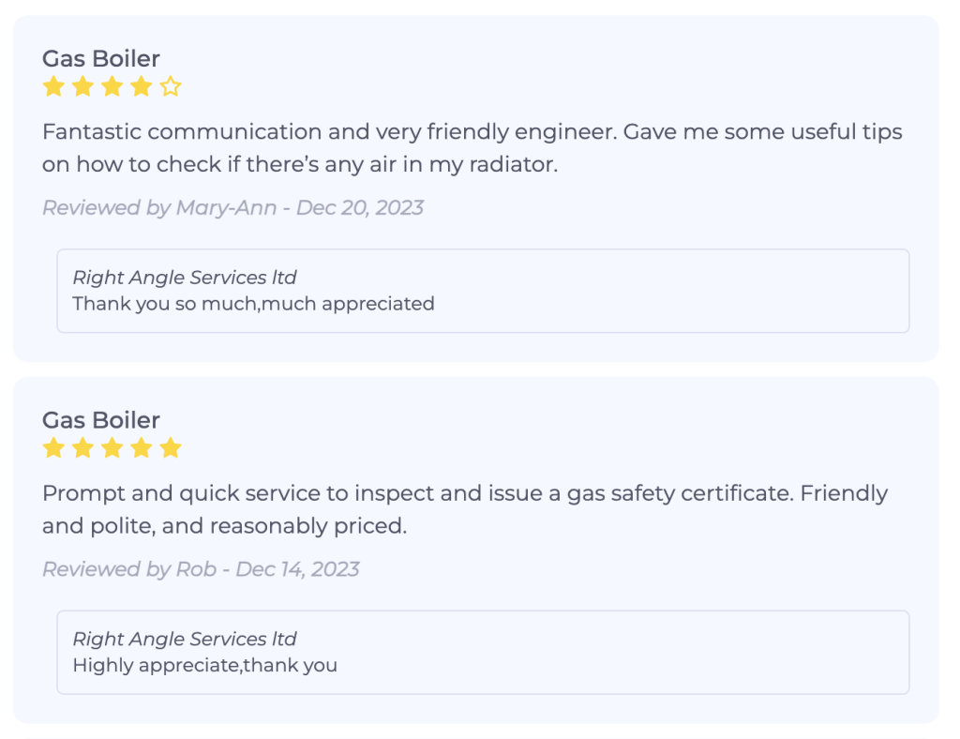Click fourth star in Mary-Ann's review
This screenshot has width=960, height=739.
tap(141, 87)
